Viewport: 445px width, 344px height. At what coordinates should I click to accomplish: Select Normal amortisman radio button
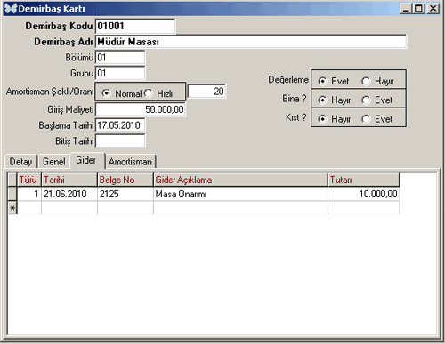106,93
